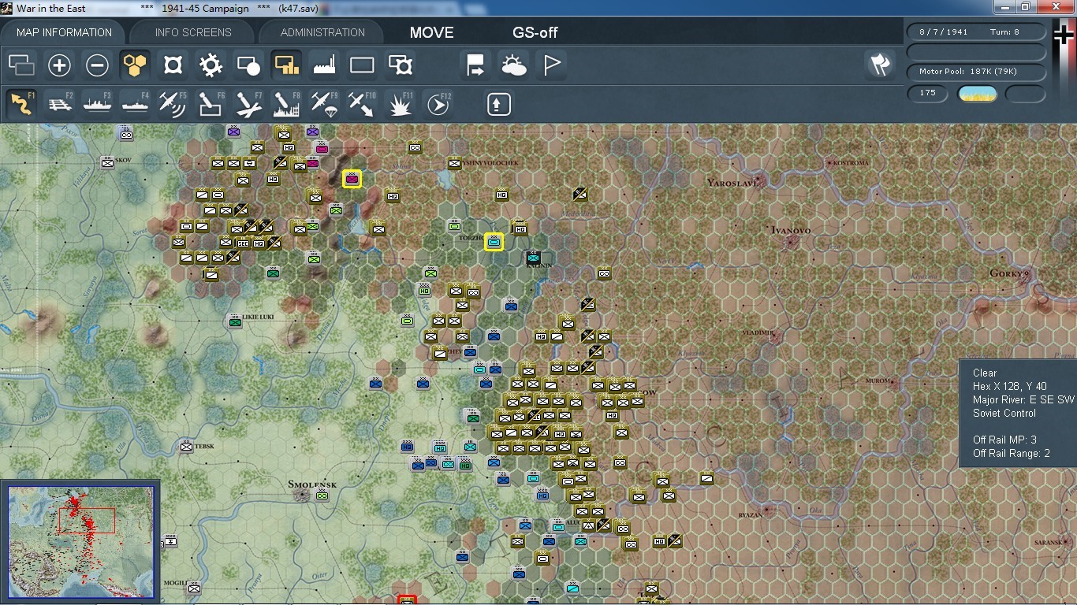1077x605 pixels.
Task: Select the unit counter at Kalinin
Action: pyautogui.click(x=534, y=257)
